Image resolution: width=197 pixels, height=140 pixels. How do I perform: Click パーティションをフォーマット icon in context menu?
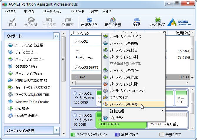coord(105,91)
